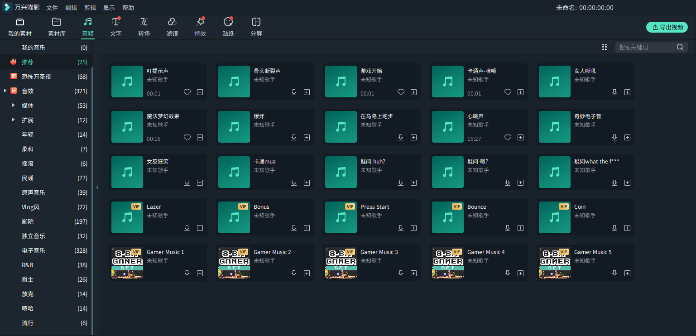Open the 特效 effects panel
Viewport: 696px width, 336px height.
coord(200,27)
